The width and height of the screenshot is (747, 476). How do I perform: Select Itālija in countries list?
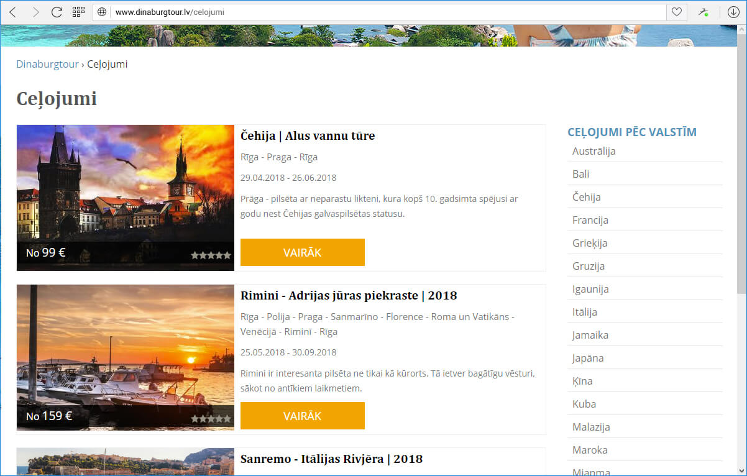584,312
